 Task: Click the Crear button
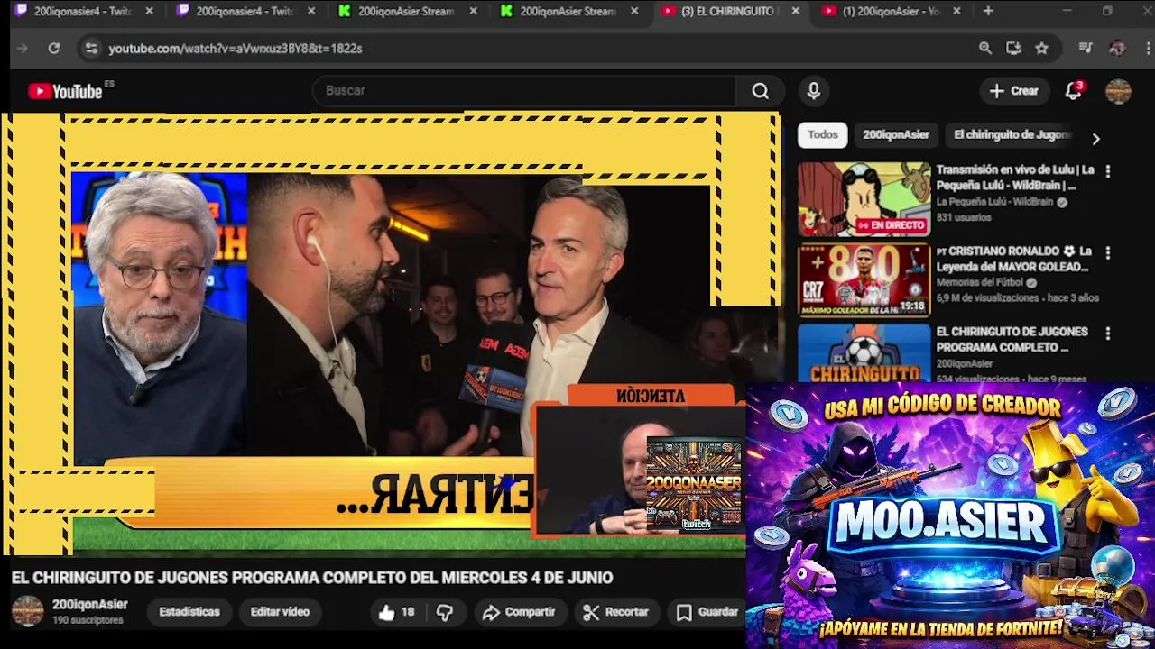(1014, 91)
